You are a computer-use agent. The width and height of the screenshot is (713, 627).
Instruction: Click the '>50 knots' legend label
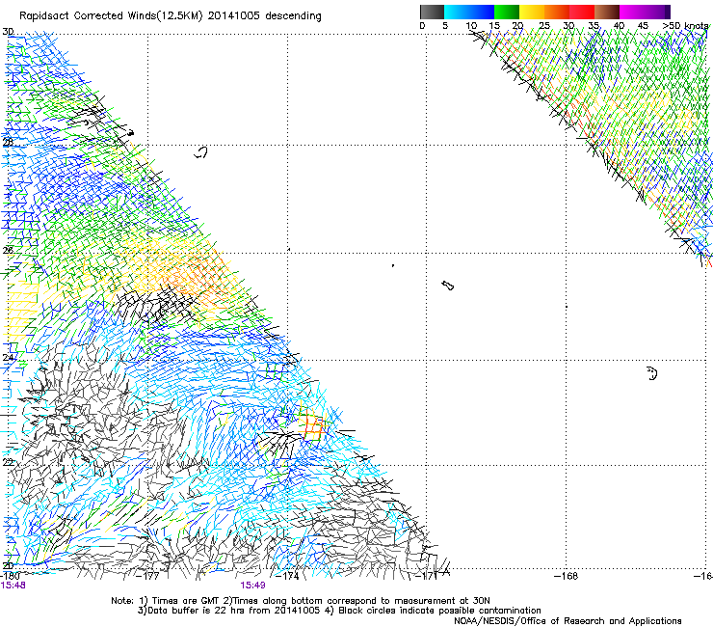[x=685, y=25]
